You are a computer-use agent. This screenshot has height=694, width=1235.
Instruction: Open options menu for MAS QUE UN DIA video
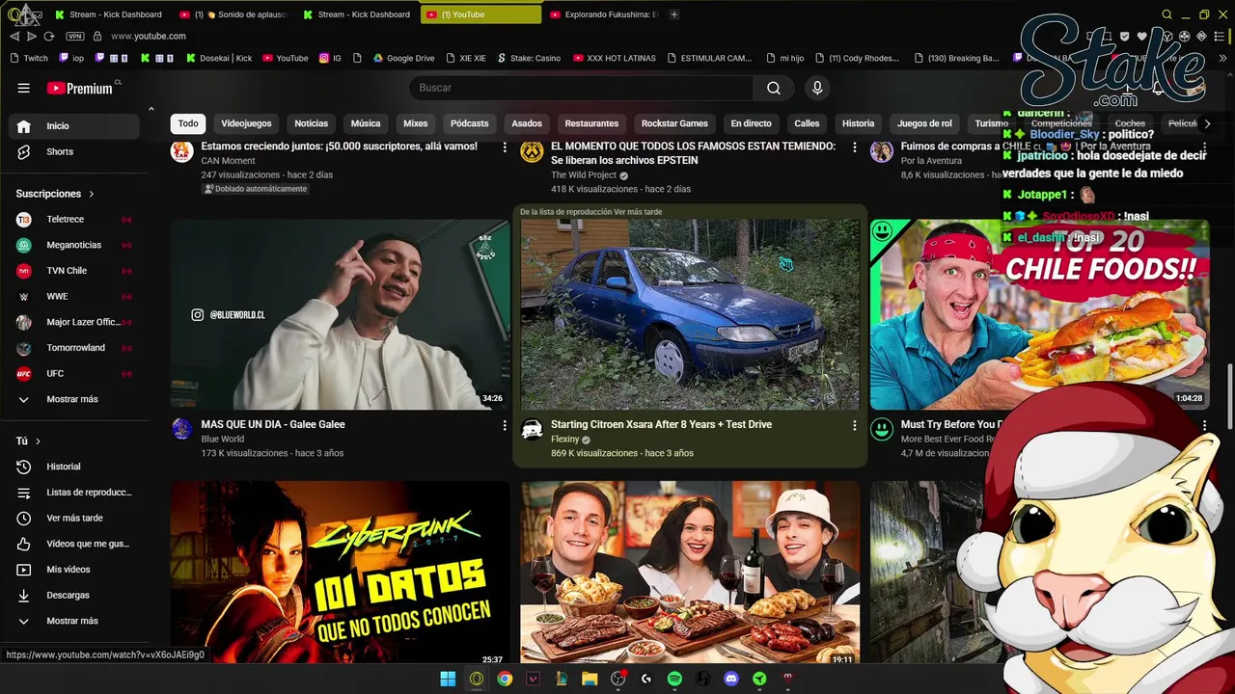click(504, 425)
